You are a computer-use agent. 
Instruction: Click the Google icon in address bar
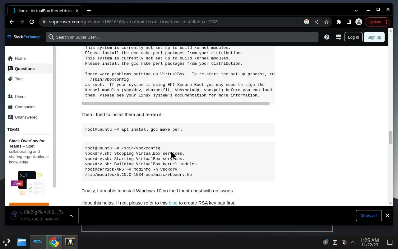pos(307,22)
